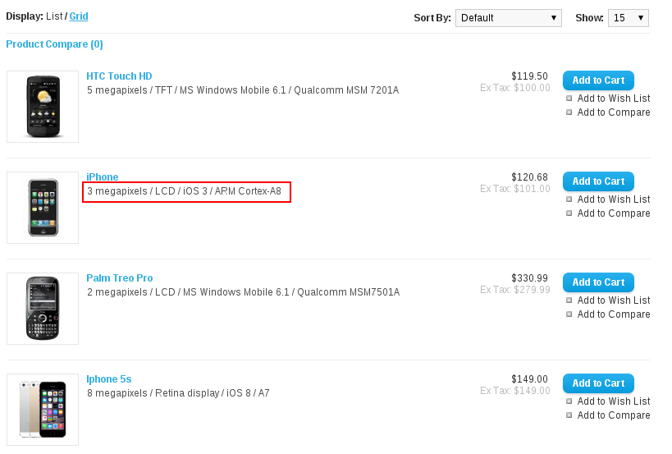The height and width of the screenshot is (454, 672).
Task: Add iPhone to cart
Action: [598, 181]
